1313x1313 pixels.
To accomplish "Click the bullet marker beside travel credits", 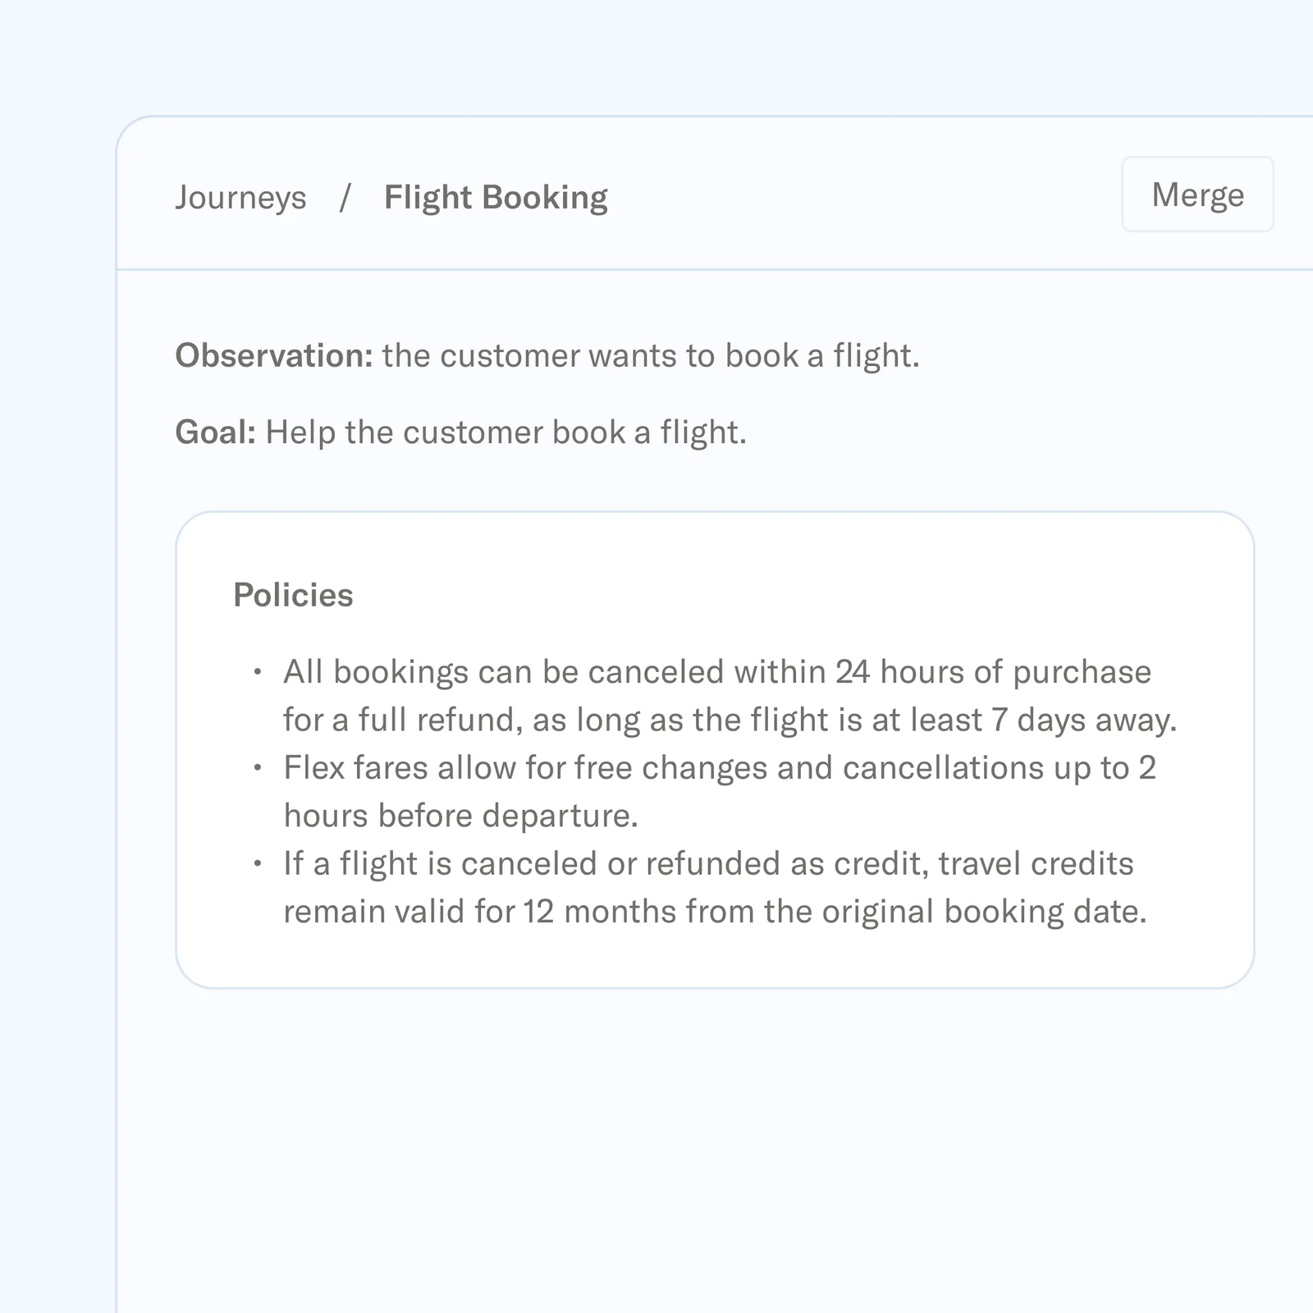I will pos(257,862).
